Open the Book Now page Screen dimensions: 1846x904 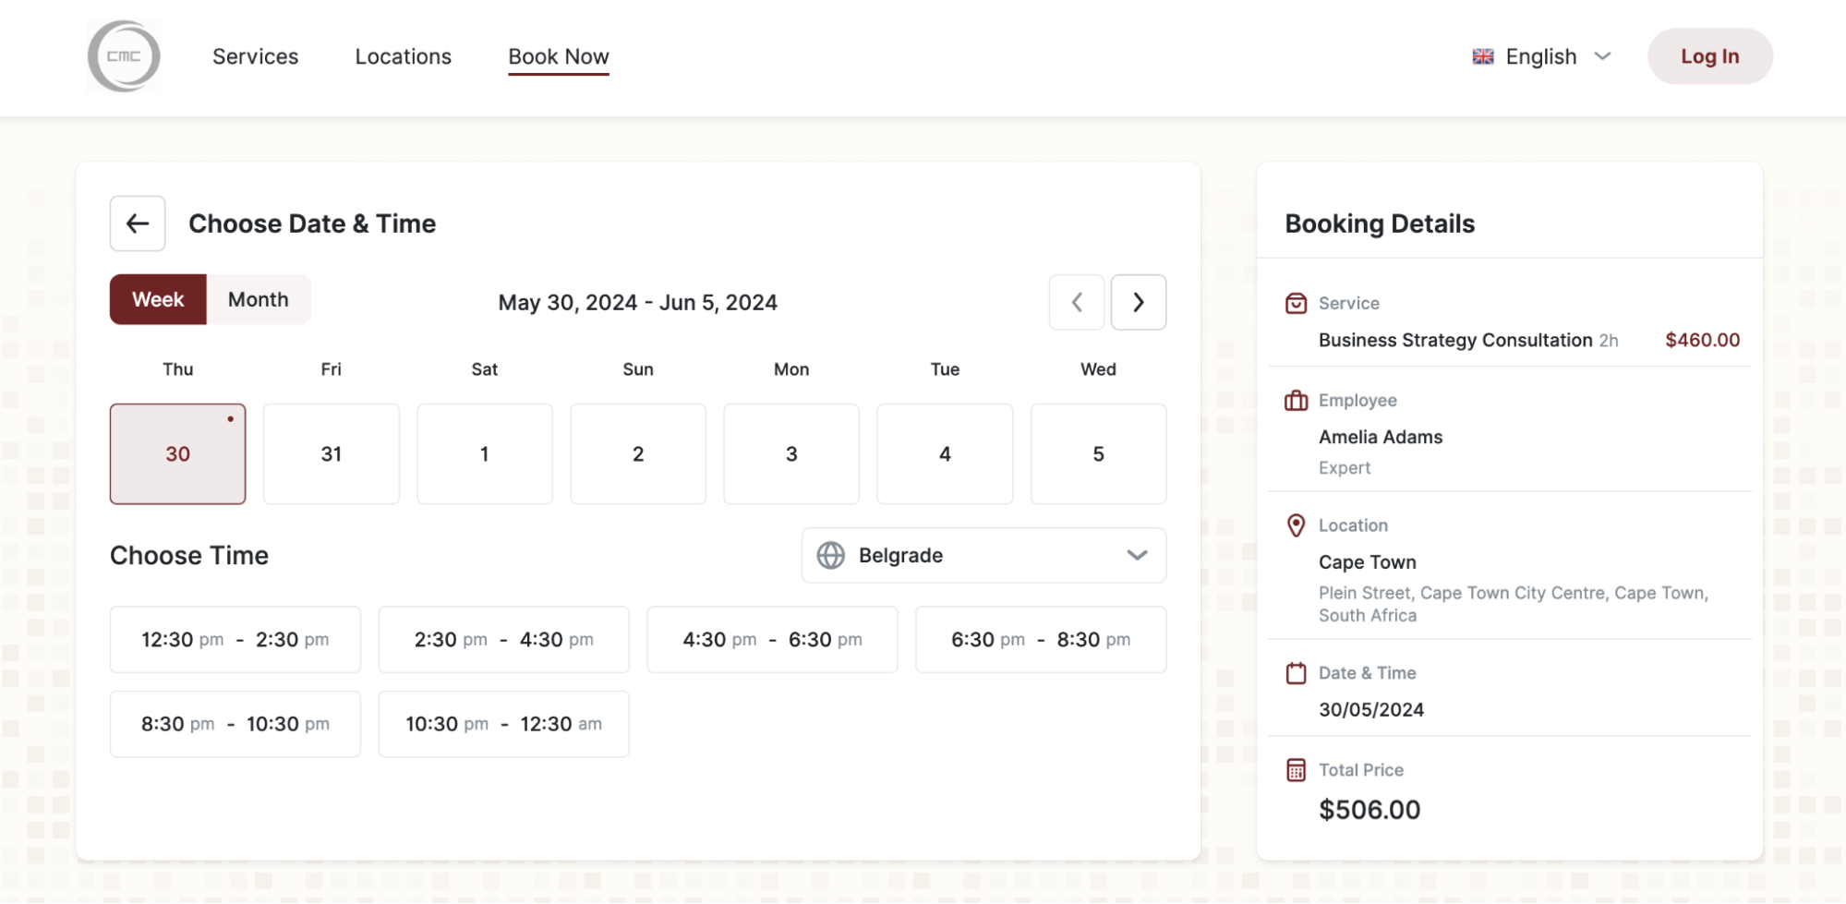click(559, 56)
